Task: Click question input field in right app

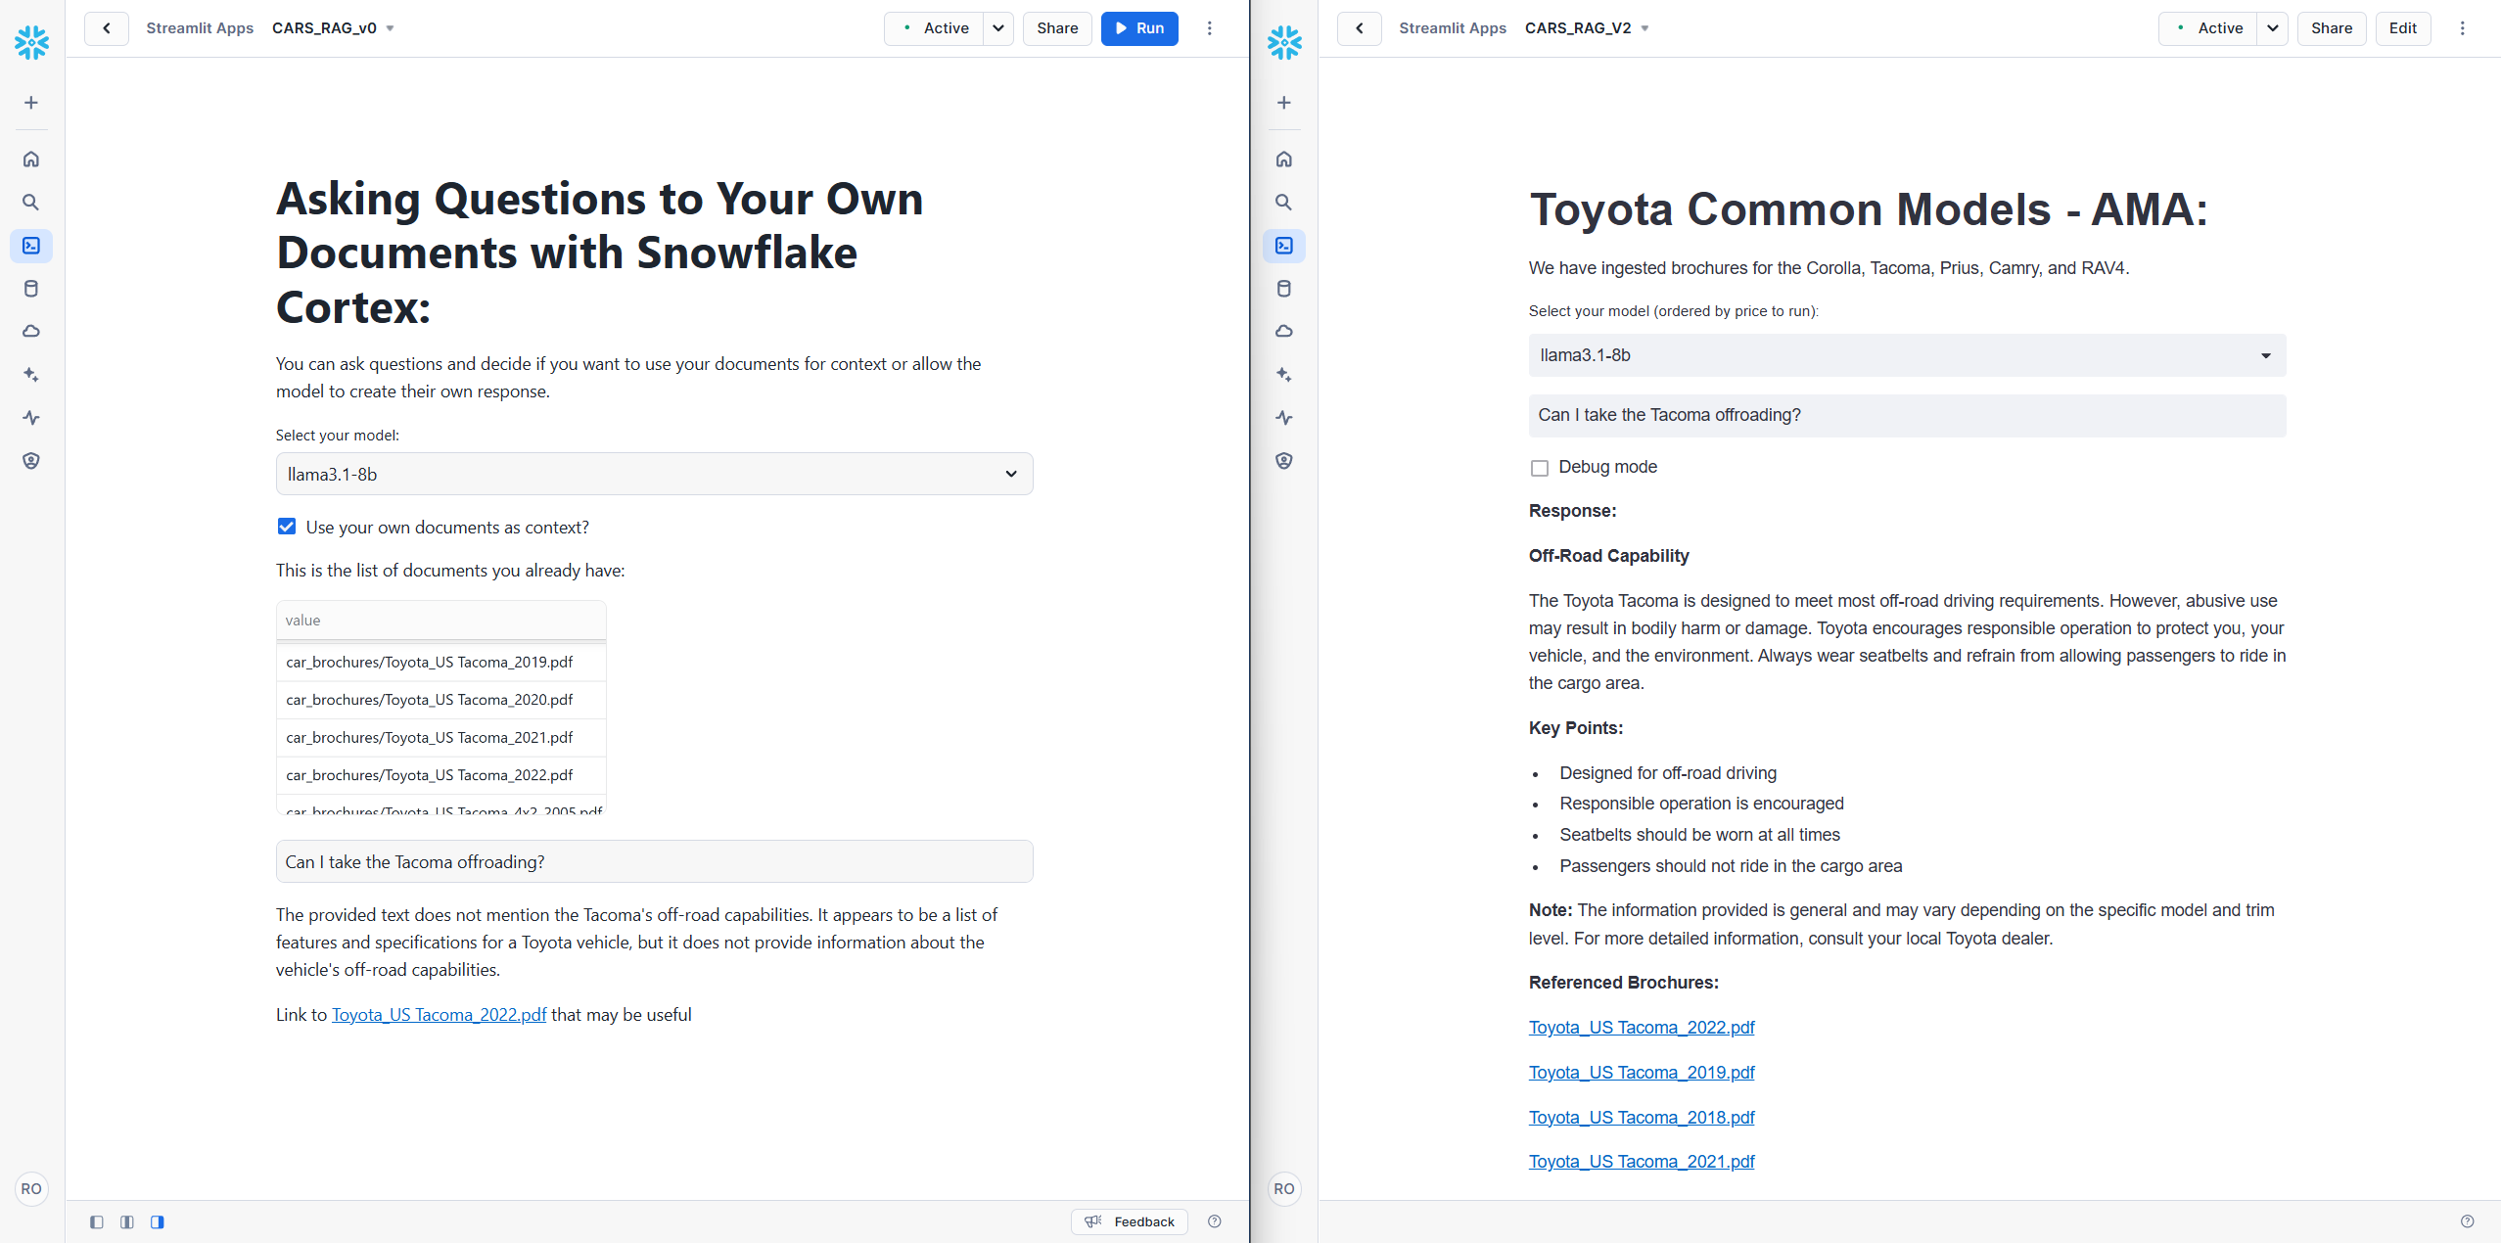Action: point(1907,415)
